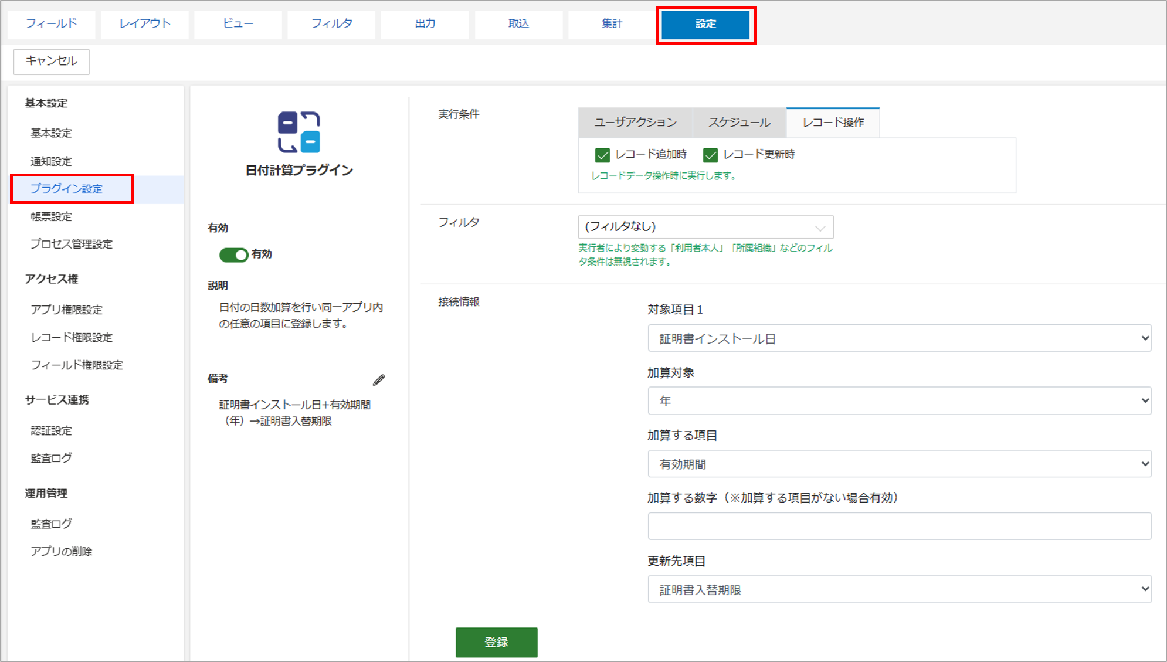Screen dimensions: 1167x662
Task: Open アプリ権限設定 in the sidebar
Action: [66, 310]
